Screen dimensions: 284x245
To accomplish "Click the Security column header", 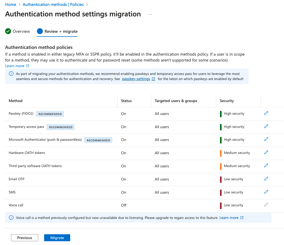I will [227, 101].
